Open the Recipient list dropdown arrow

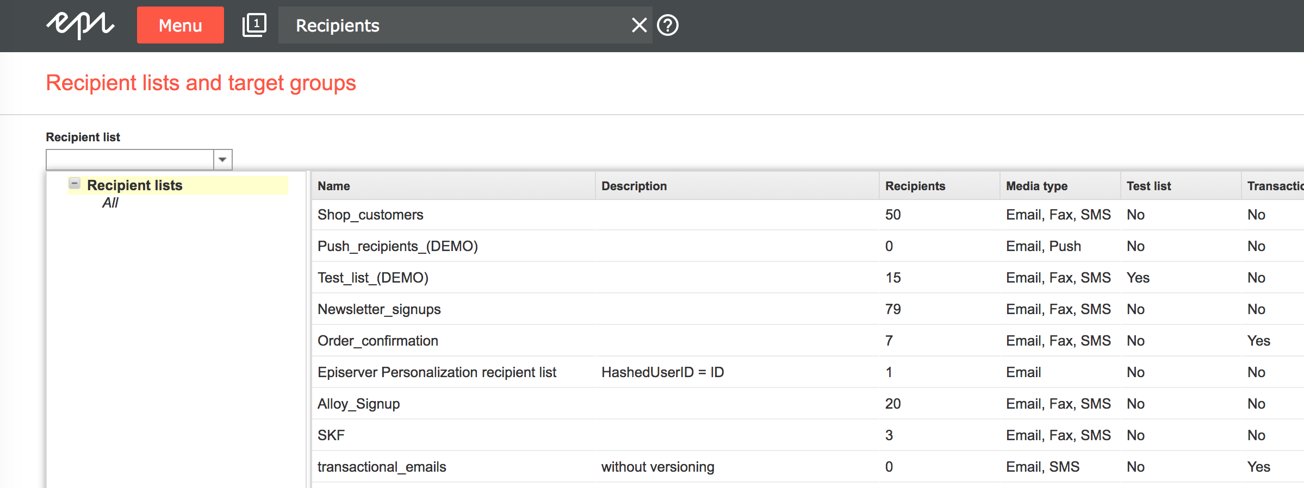coord(222,160)
